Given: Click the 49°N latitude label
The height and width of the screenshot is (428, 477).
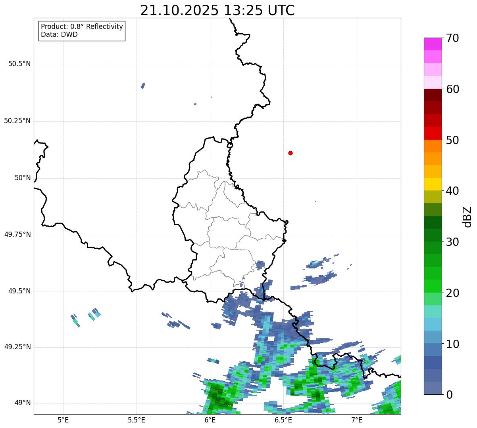Looking at the screenshot, I should [x=23, y=403].
